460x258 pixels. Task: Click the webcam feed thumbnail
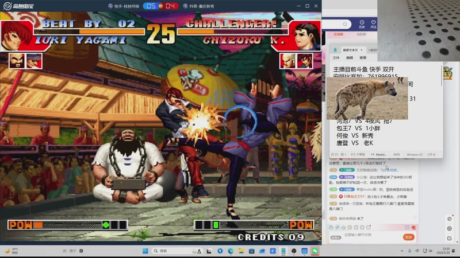coord(419,30)
